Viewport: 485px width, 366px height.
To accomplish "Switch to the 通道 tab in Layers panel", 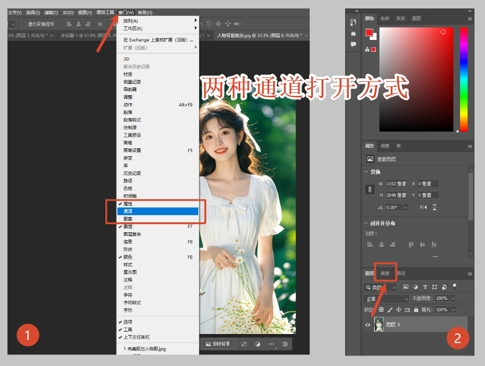I will 385,274.
